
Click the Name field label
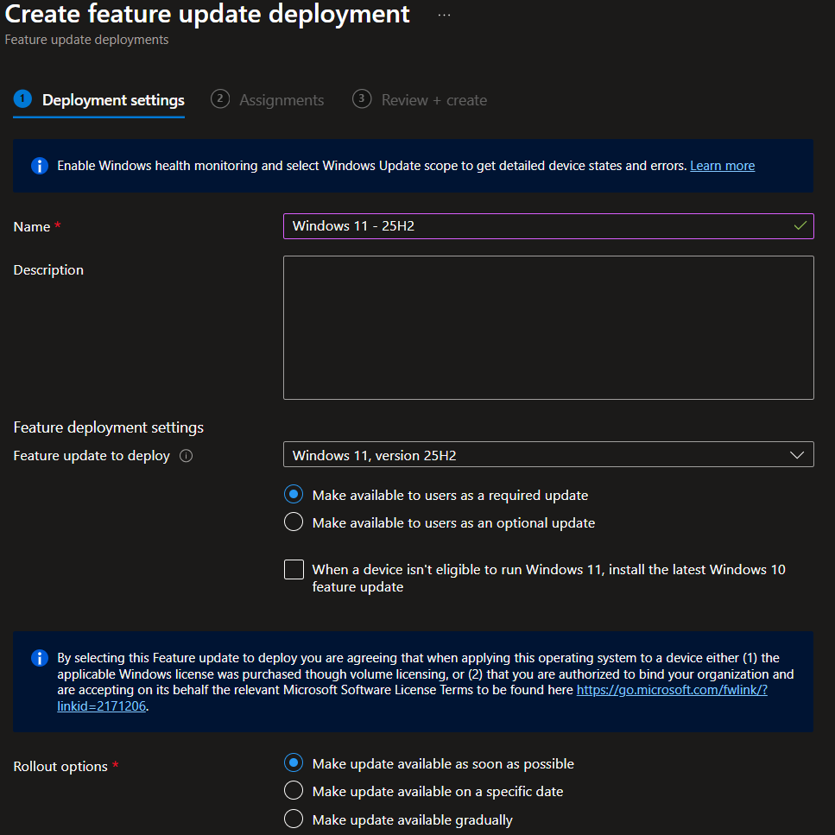31,227
